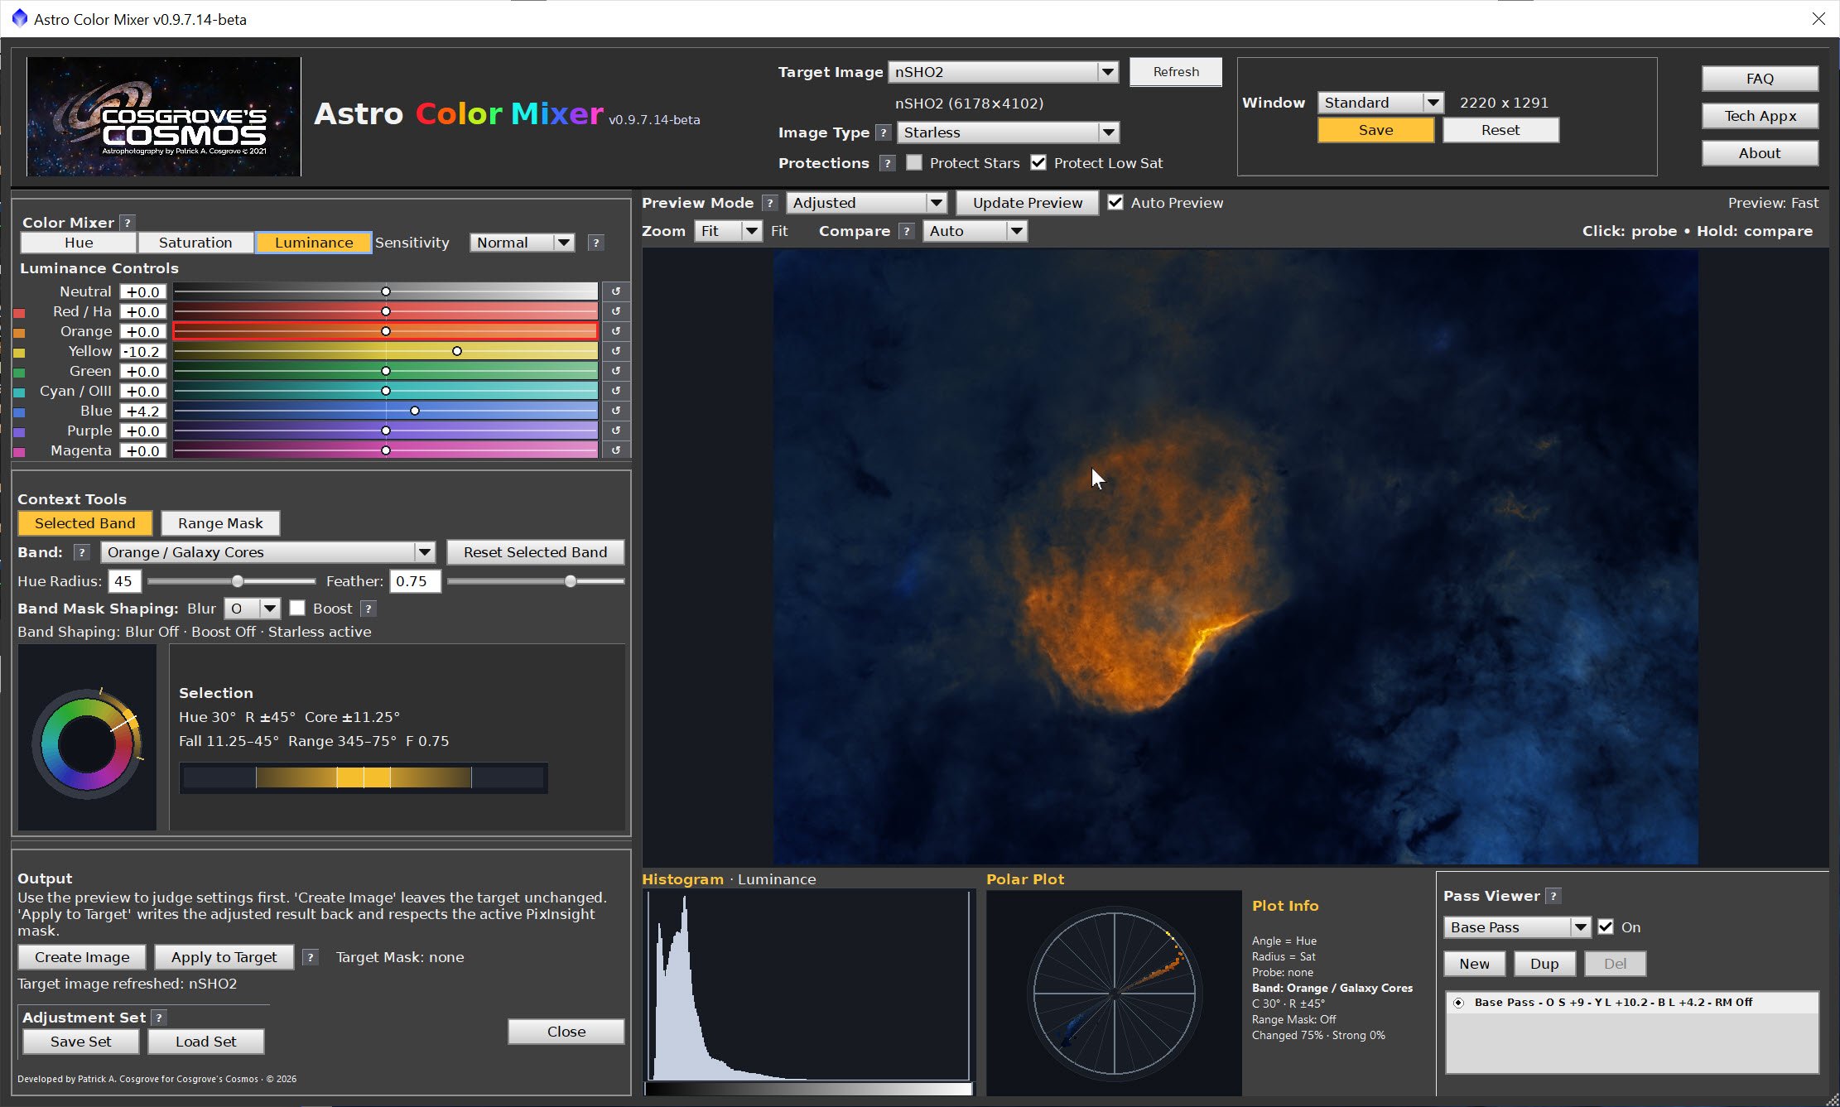Click the window Reset button
1840x1107 pixels.
click(x=1500, y=130)
